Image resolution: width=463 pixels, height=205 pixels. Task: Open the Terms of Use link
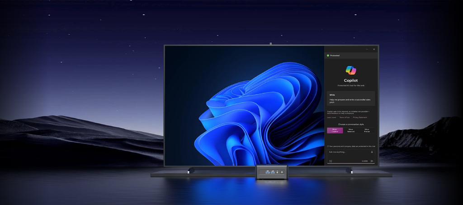(345, 117)
